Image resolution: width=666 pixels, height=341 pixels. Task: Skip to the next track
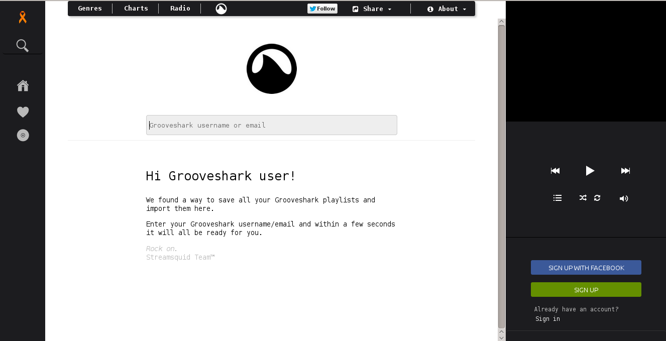pos(625,171)
